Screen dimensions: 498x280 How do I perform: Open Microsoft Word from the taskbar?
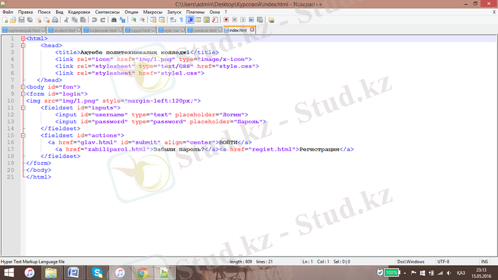[x=73, y=273]
